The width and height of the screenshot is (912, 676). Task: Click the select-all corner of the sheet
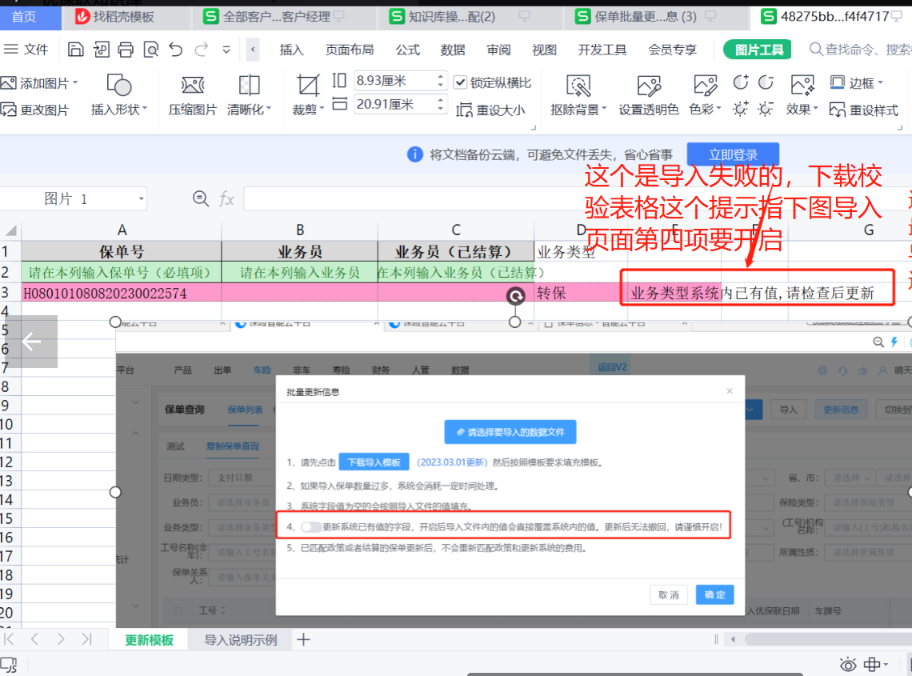pos(10,230)
